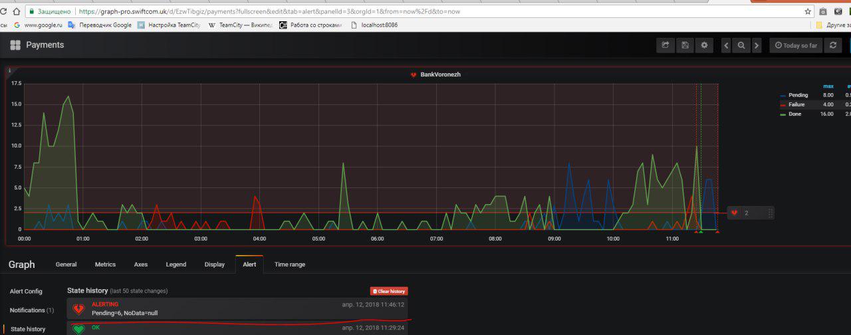851x335 pixels.
Task: Click the alert threshold handle showing 2
Action: [x=751, y=213]
